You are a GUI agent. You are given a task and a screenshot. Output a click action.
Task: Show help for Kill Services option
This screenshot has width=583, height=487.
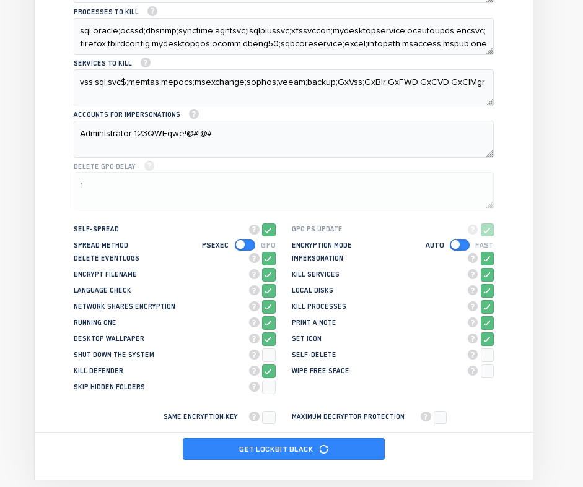click(x=473, y=274)
